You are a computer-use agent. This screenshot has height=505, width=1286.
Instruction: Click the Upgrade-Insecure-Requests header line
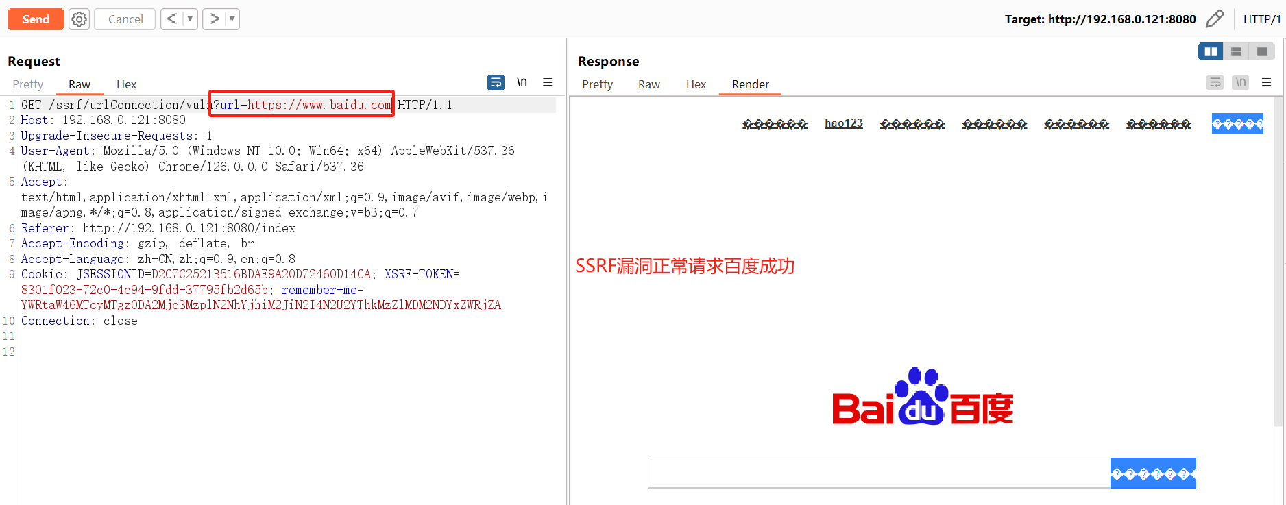click(117, 136)
